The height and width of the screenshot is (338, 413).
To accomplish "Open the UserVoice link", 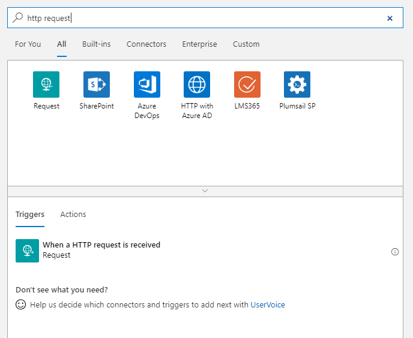I will 268,305.
